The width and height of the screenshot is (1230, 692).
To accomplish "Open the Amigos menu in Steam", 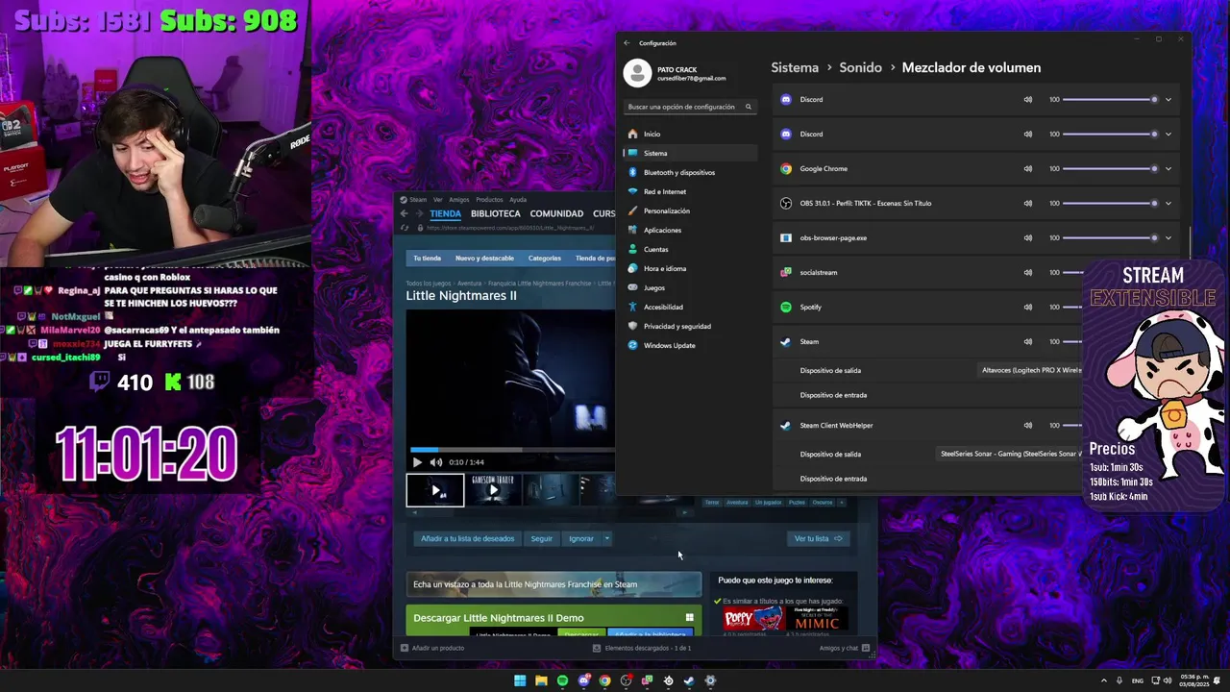I will click(458, 200).
